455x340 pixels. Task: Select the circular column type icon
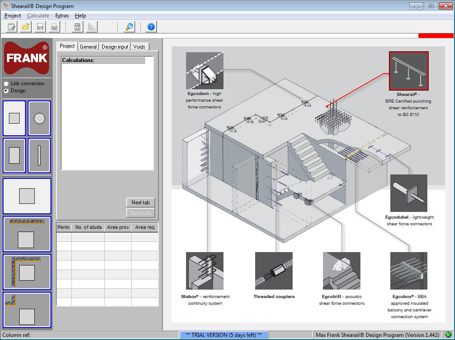[x=39, y=118]
